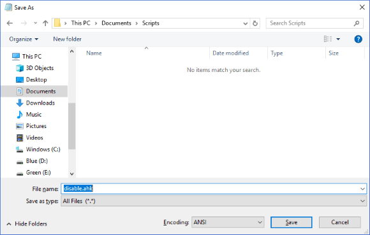This screenshot has height=235, width=370.
Task: Collapse the pane with Hide Folders
Action: tap(27, 224)
